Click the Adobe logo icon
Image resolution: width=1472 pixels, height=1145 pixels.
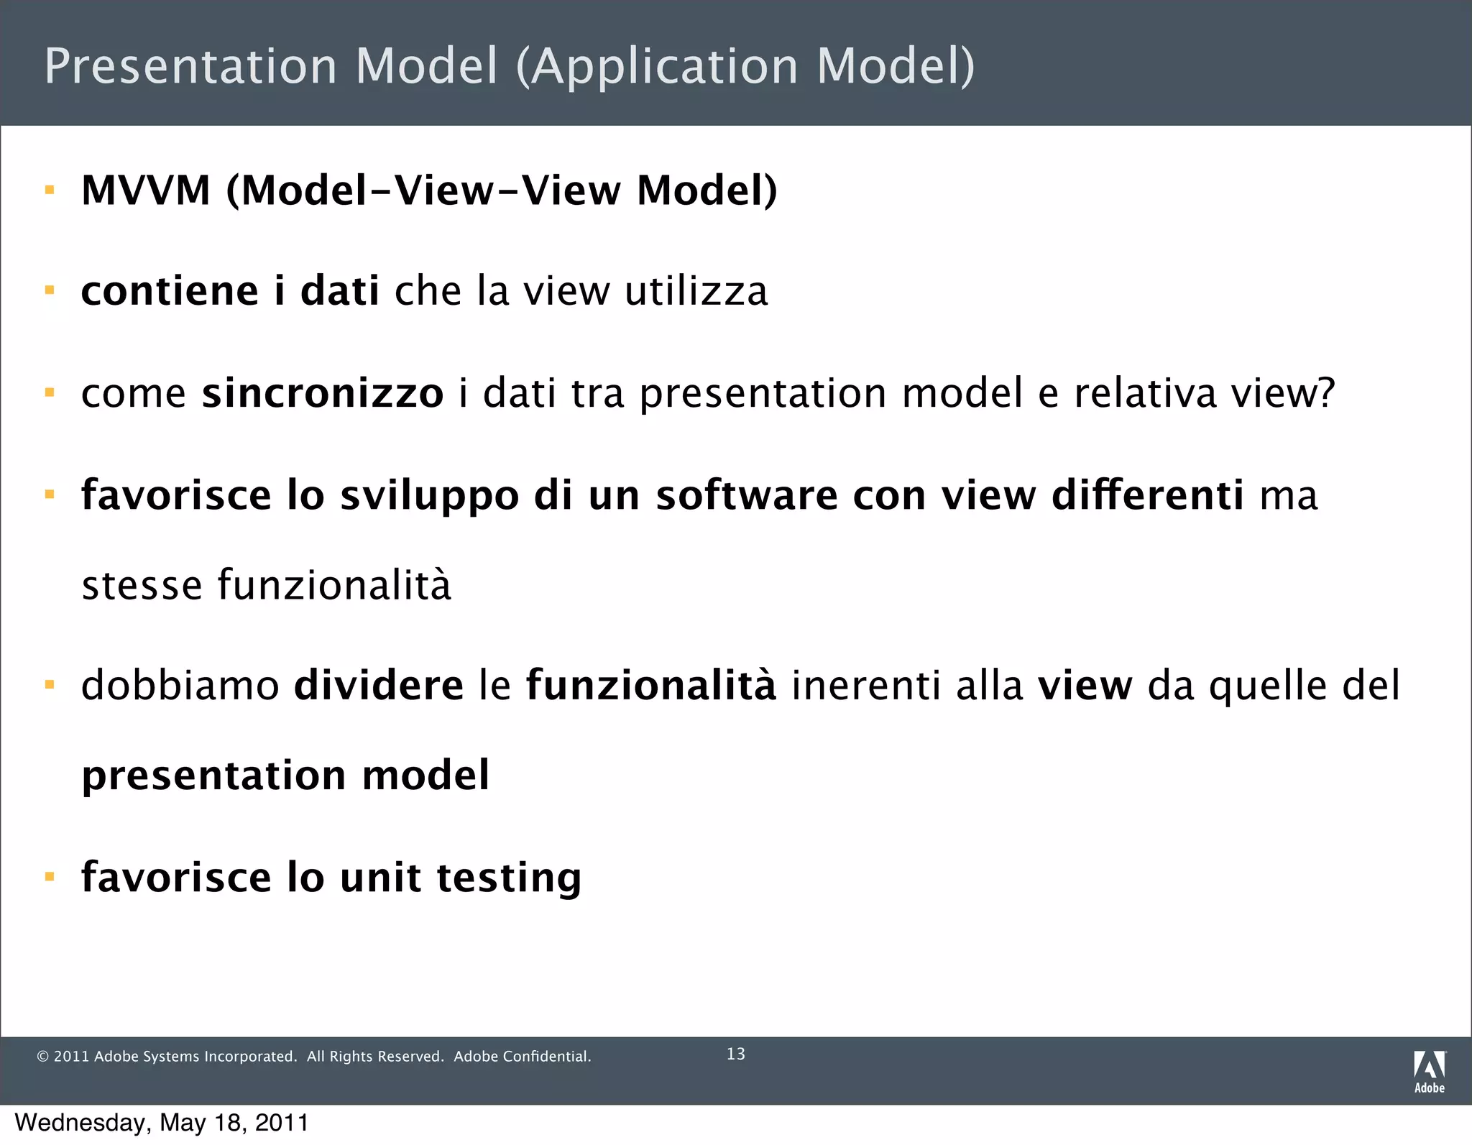coord(1429,1071)
